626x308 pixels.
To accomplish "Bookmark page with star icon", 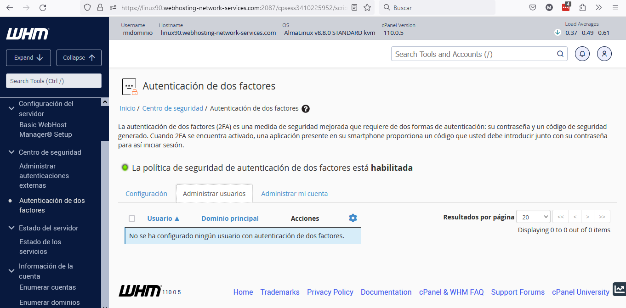I will (367, 7).
